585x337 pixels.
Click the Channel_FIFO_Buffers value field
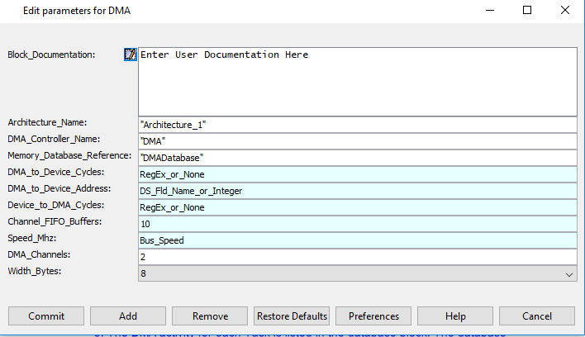pyautogui.click(x=357, y=224)
